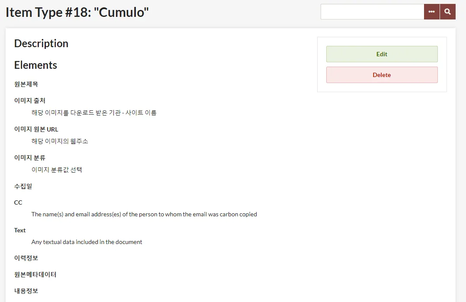Image resolution: width=466 pixels, height=302 pixels.
Task: Click the Text element label
Action: pyautogui.click(x=20, y=230)
